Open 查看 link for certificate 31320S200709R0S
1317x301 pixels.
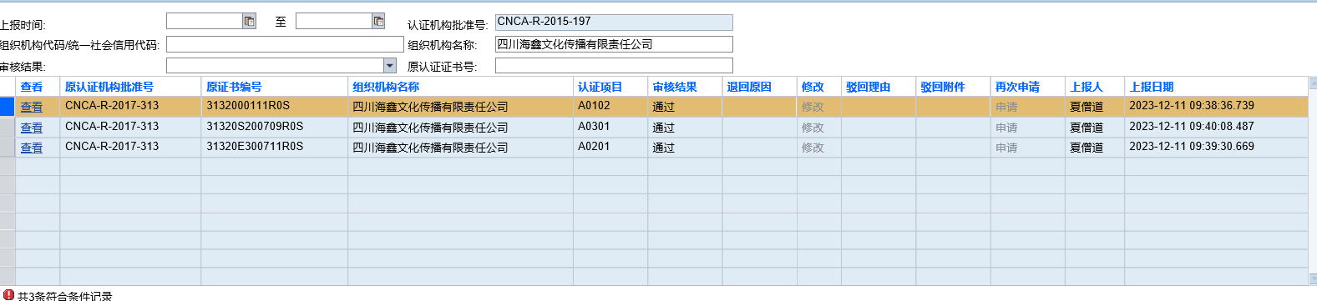coord(32,128)
